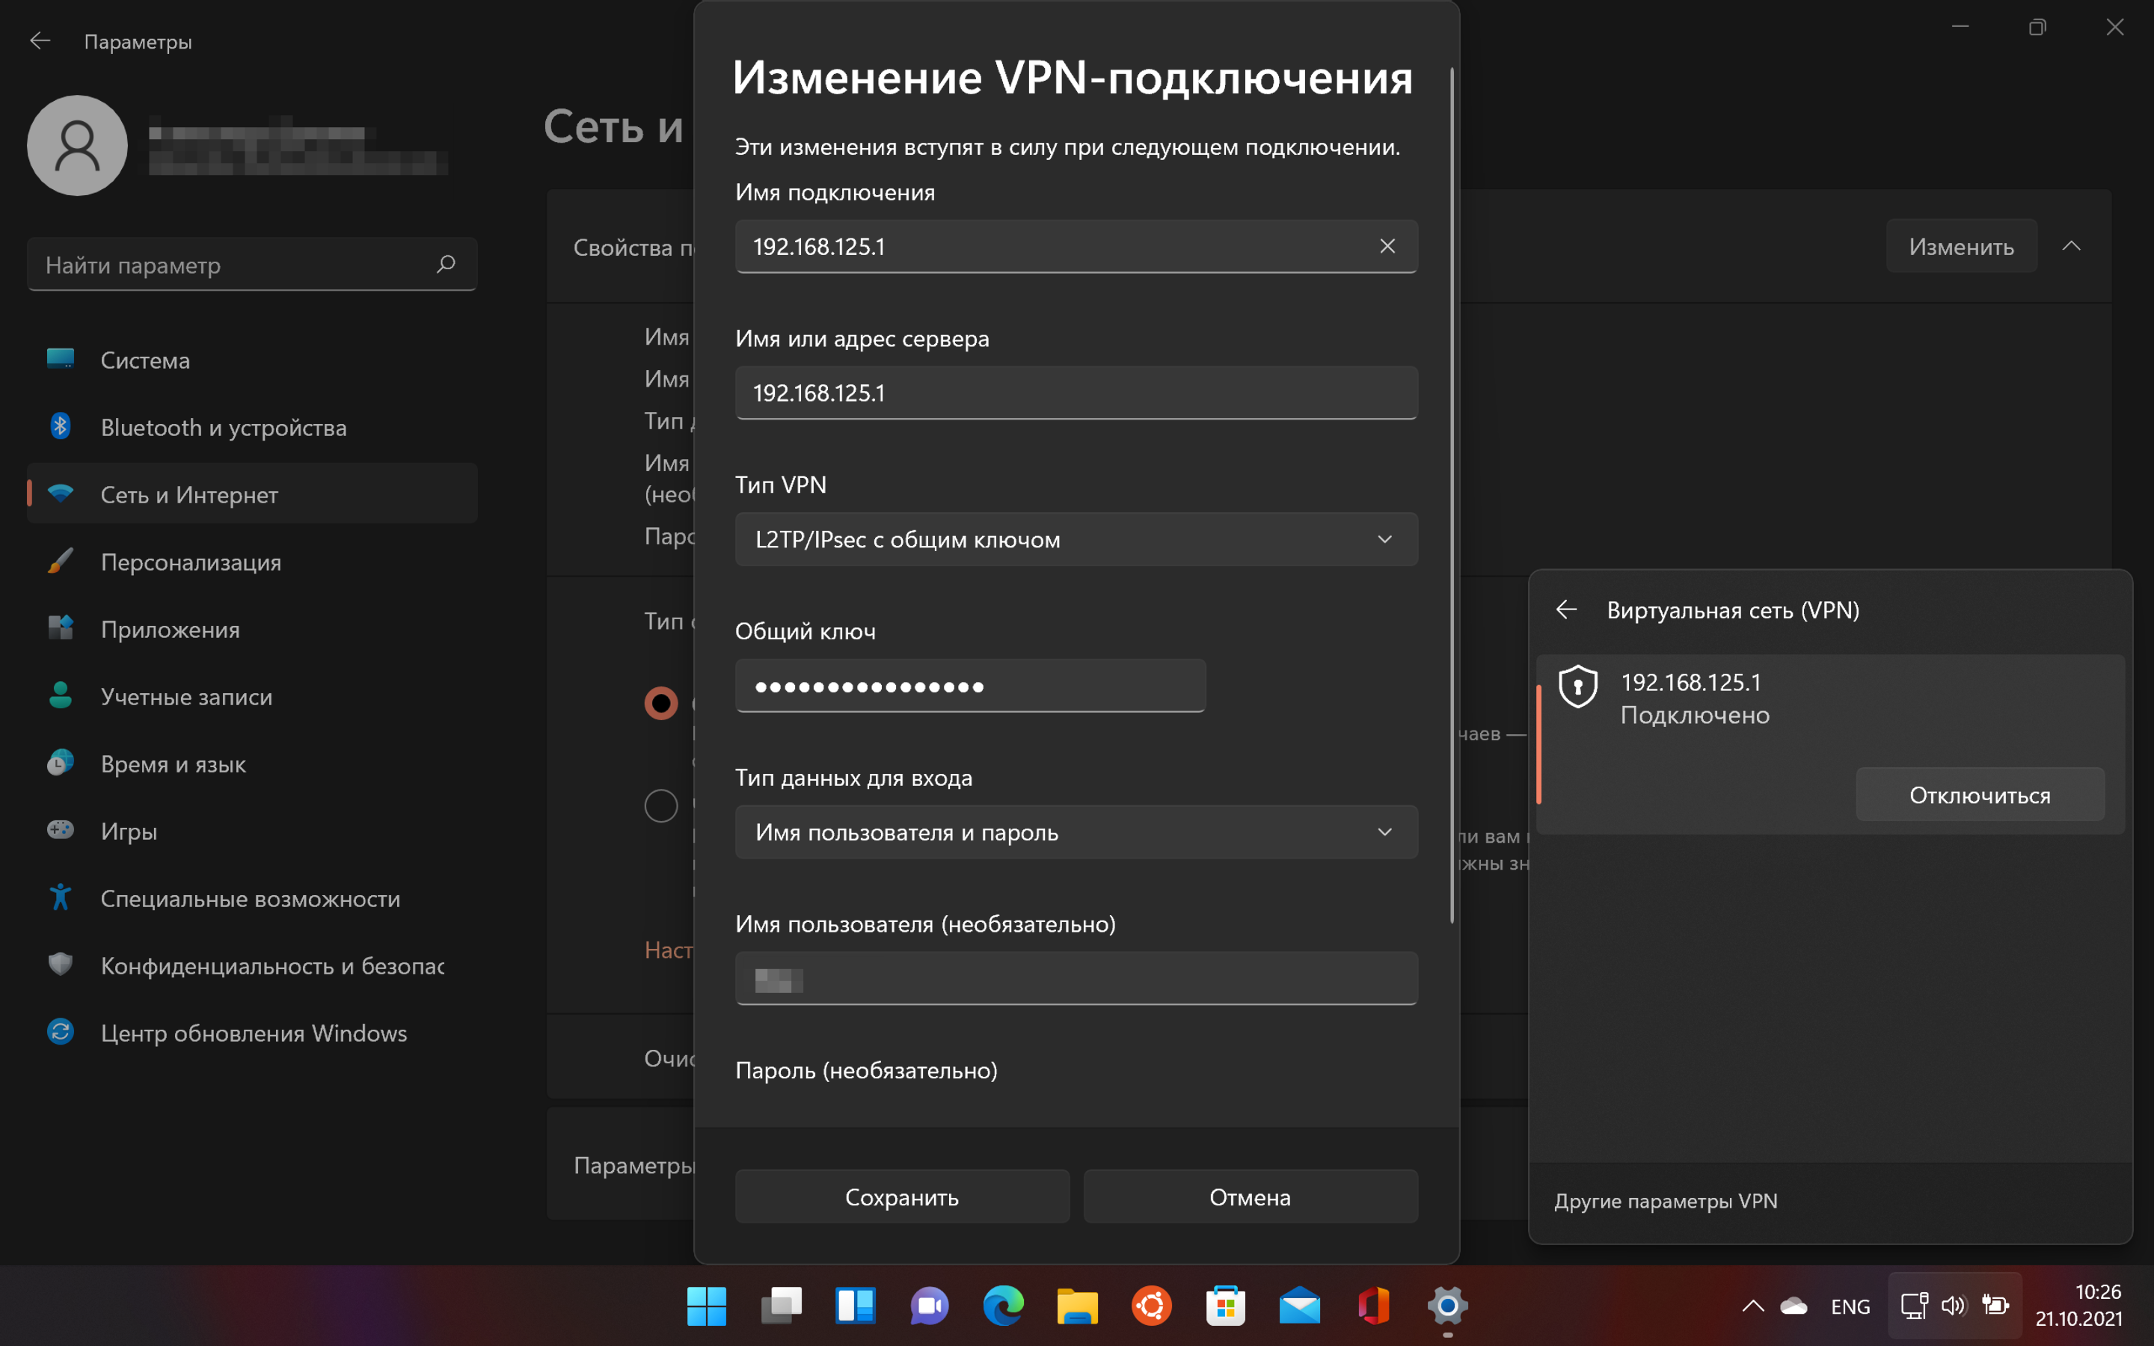This screenshot has width=2154, height=1346.
Task: Clear the Имя подключения field with X
Action: (1387, 246)
